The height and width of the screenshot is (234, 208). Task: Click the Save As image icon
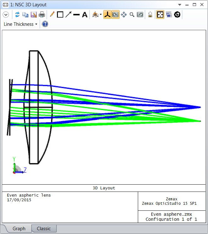pyautogui.click(x=34, y=14)
